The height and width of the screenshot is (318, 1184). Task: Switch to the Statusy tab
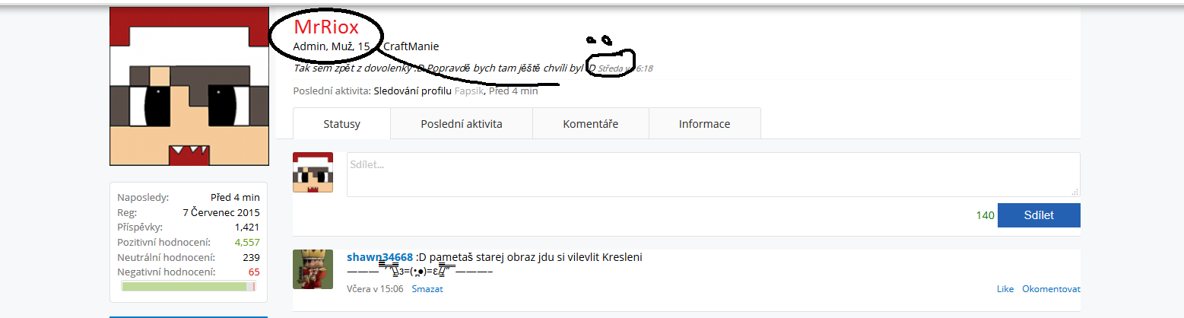click(341, 124)
